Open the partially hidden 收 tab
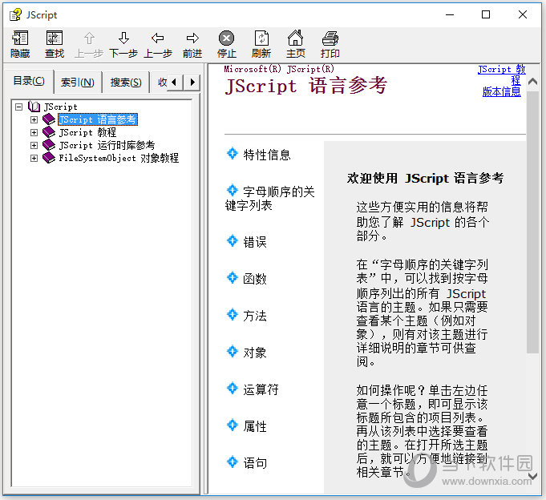 click(x=162, y=83)
